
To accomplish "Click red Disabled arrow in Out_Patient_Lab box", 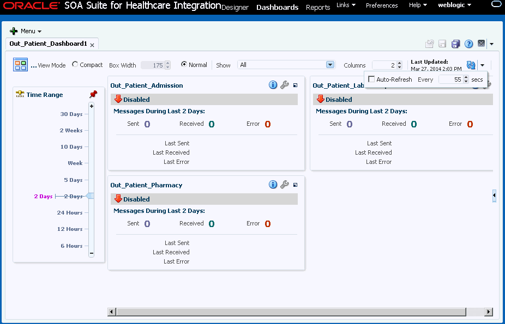I will (x=321, y=99).
